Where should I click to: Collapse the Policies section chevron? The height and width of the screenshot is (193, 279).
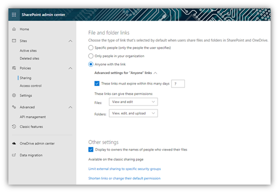coord(71,68)
